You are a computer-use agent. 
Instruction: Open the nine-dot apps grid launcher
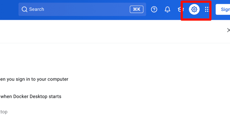tap(207, 9)
